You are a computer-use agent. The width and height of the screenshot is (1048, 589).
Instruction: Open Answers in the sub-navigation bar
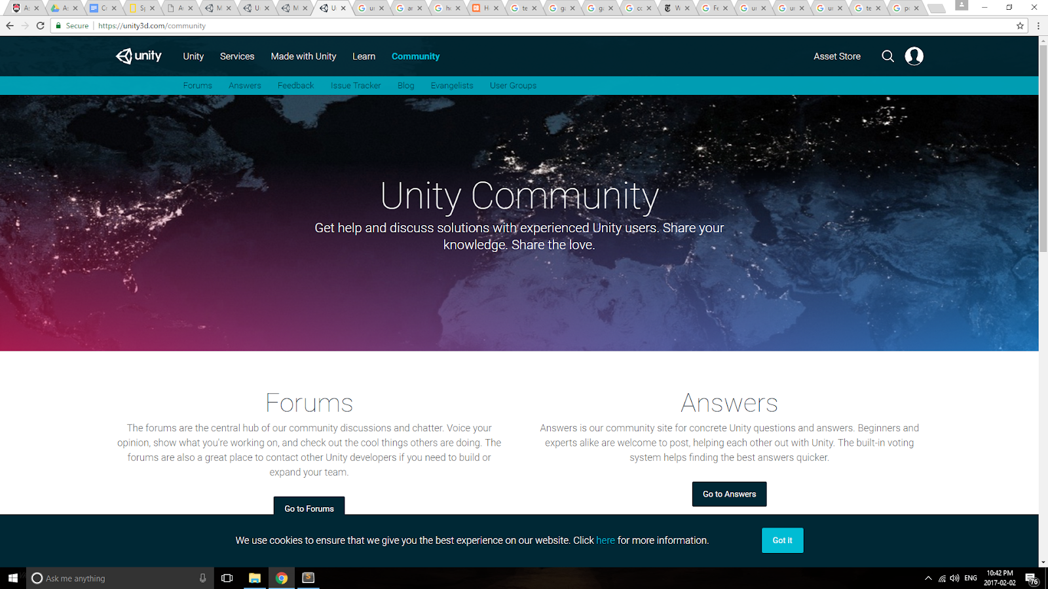coord(245,86)
